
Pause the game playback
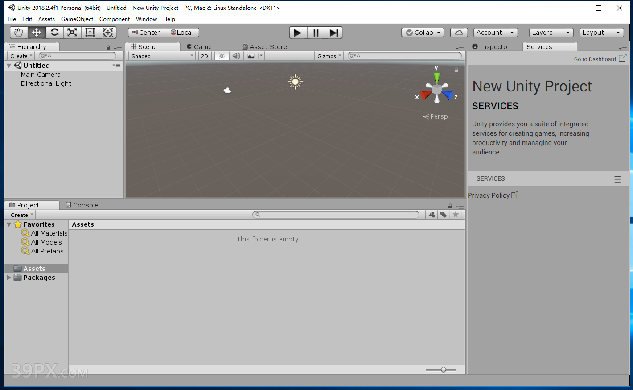tap(316, 33)
